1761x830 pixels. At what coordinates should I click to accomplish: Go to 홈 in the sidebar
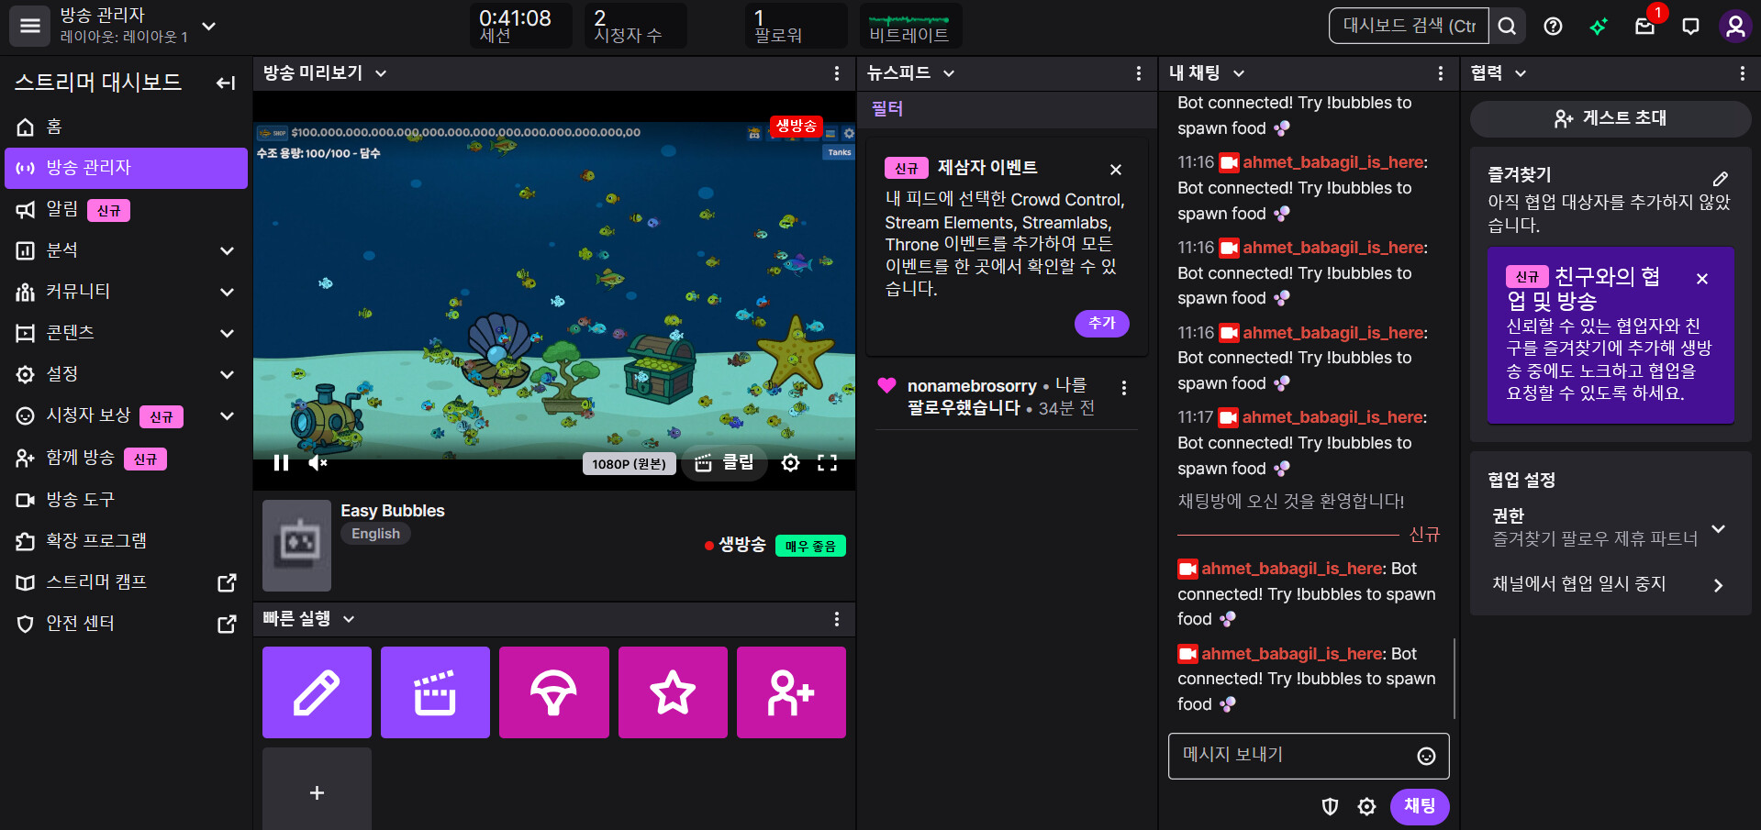[127, 127]
